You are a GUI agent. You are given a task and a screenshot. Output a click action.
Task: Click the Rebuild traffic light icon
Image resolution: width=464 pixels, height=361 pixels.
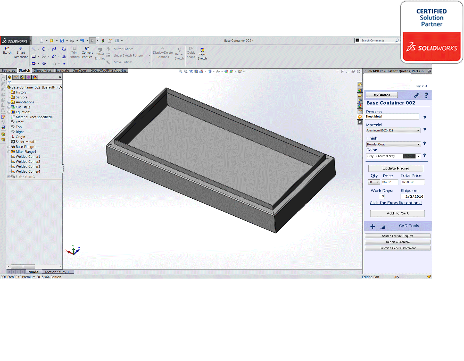click(103, 40)
